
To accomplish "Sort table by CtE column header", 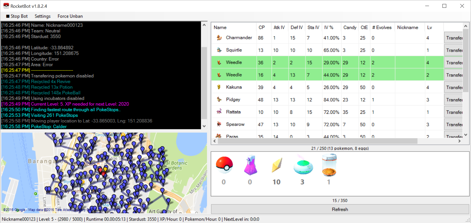I will 364,27.
